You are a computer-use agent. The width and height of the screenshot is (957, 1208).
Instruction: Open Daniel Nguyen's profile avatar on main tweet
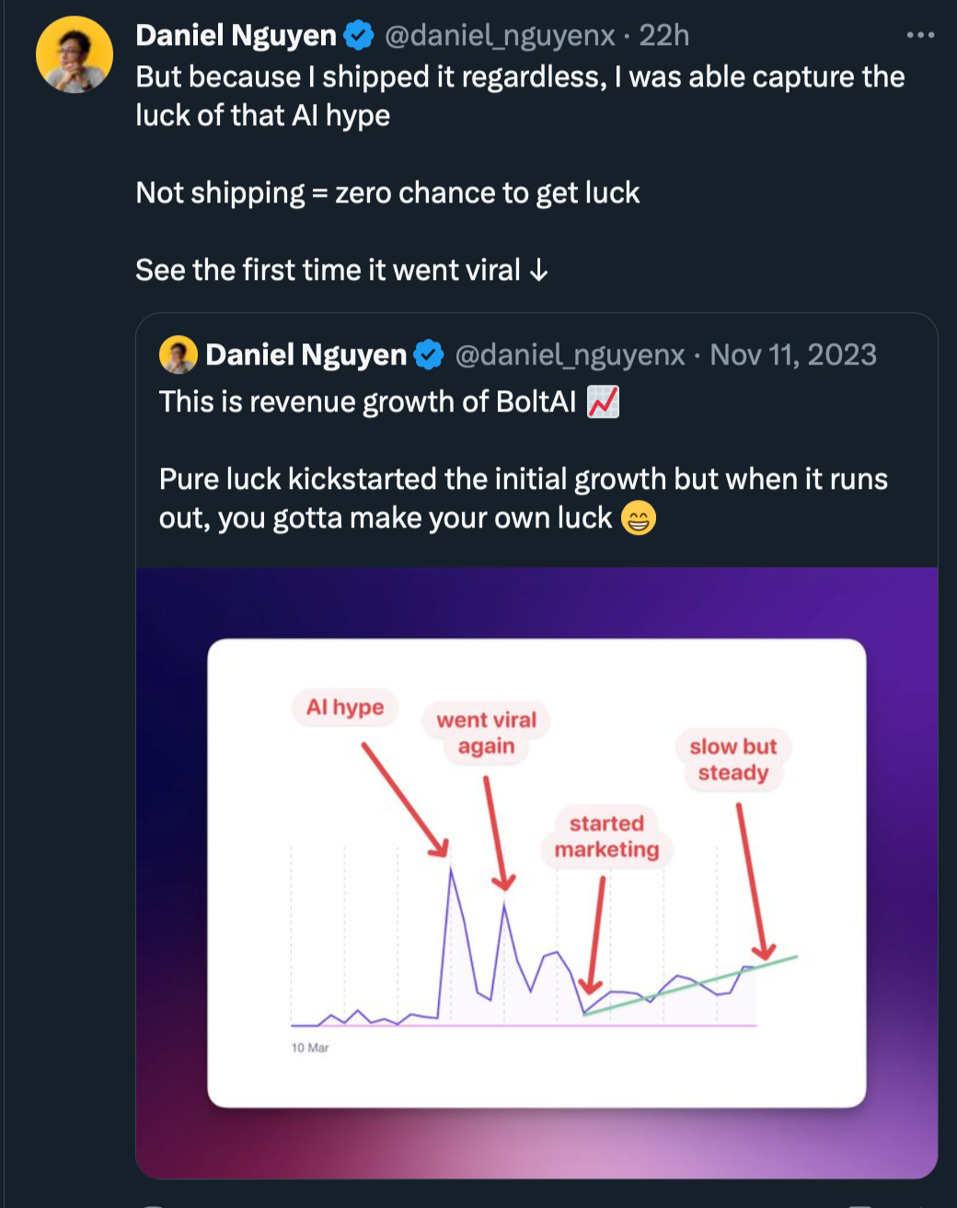tap(75, 54)
